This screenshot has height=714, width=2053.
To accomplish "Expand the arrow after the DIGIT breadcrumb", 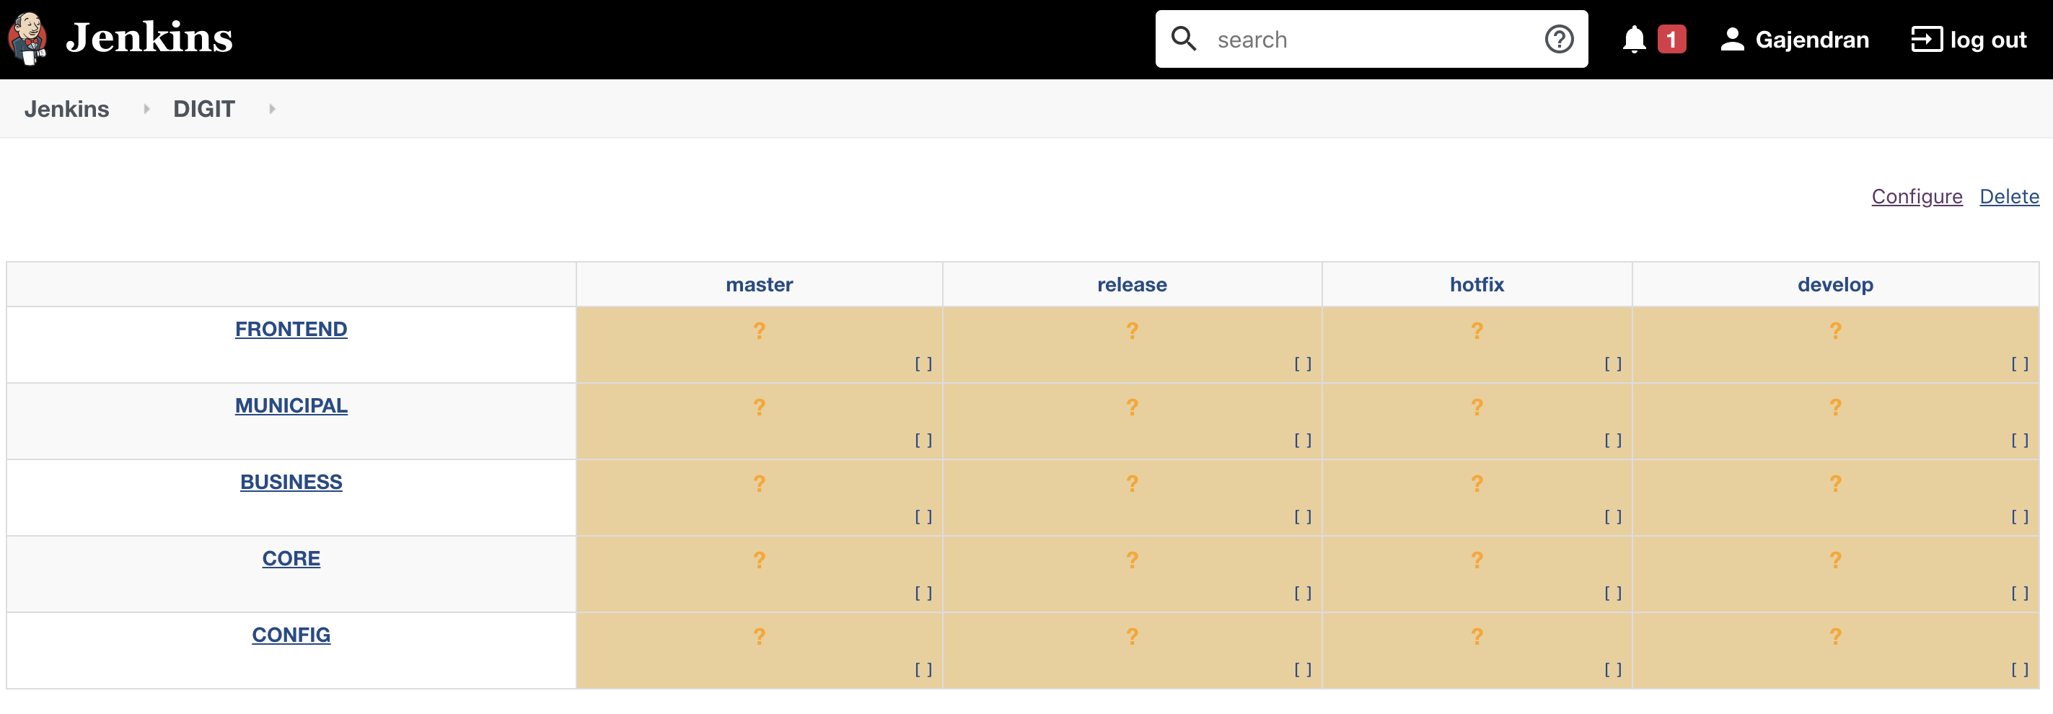I will point(273,109).
